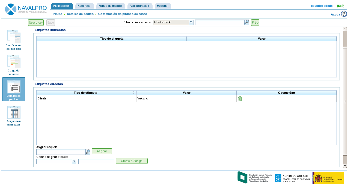Click the new label value text field

coord(96,162)
